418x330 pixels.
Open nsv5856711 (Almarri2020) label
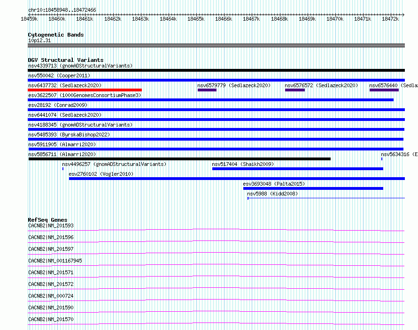coord(62,154)
